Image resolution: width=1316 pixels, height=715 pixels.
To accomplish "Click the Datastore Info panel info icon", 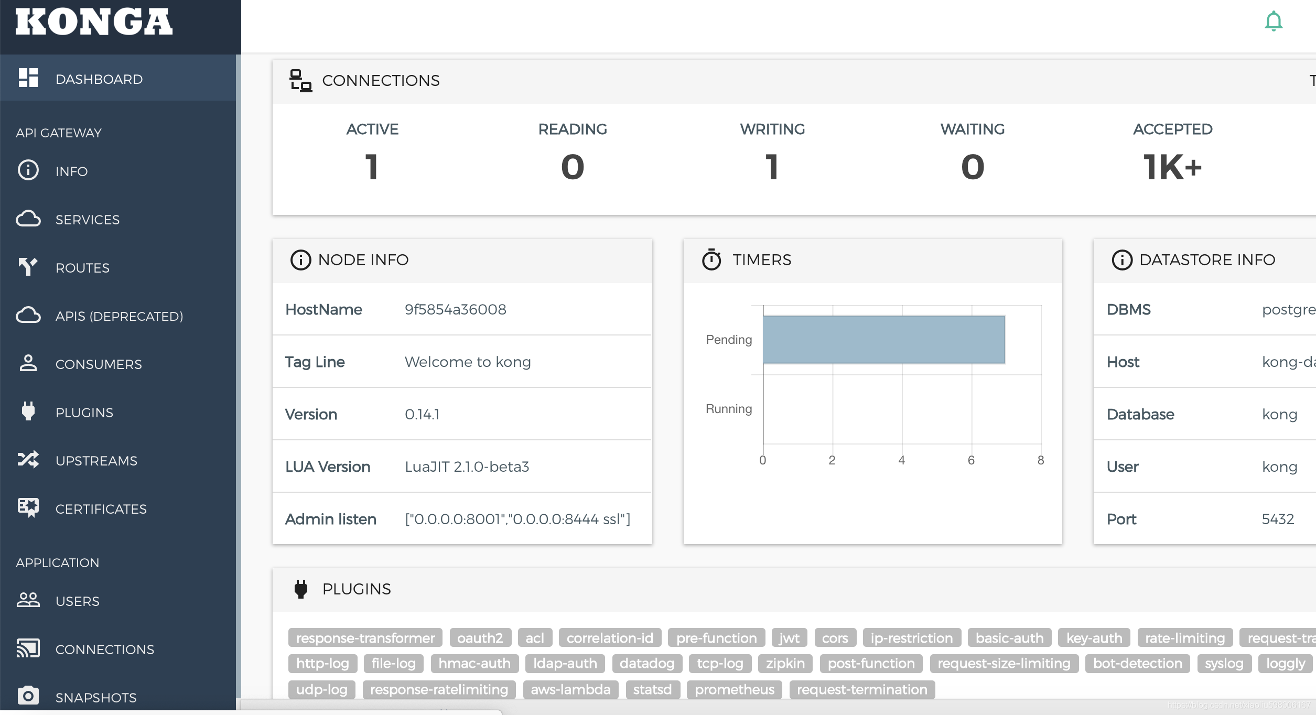I will tap(1122, 260).
